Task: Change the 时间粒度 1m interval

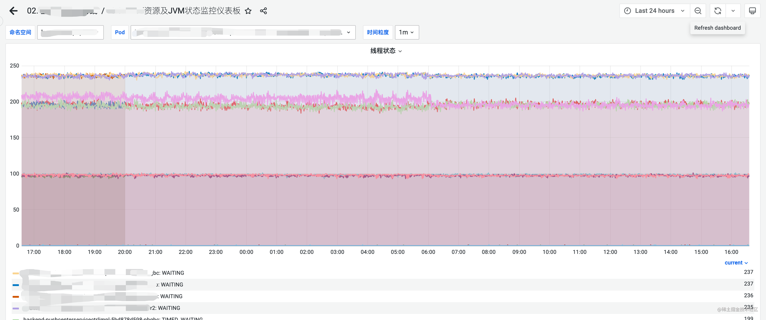Action: point(407,32)
